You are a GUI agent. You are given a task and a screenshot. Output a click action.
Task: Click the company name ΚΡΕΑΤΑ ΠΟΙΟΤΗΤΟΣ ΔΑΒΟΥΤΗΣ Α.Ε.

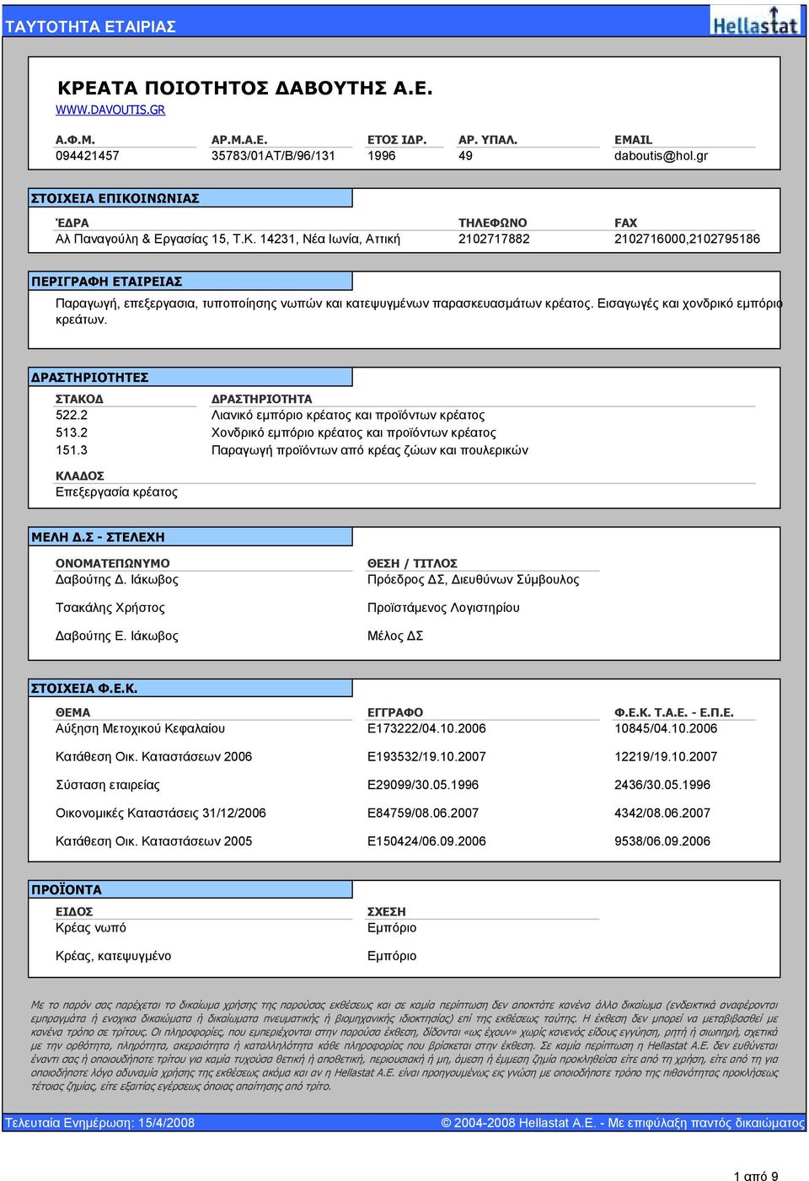244,88
